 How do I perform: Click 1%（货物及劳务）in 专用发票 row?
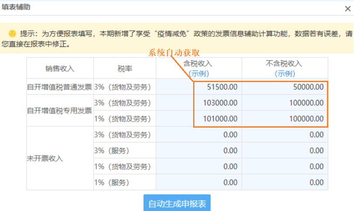123,119
